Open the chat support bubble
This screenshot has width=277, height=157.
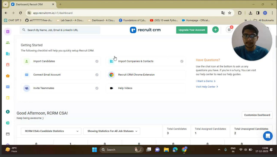tap(268, 136)
